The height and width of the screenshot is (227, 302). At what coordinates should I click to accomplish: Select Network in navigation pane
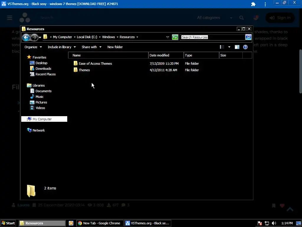click(x=39, y=130)
